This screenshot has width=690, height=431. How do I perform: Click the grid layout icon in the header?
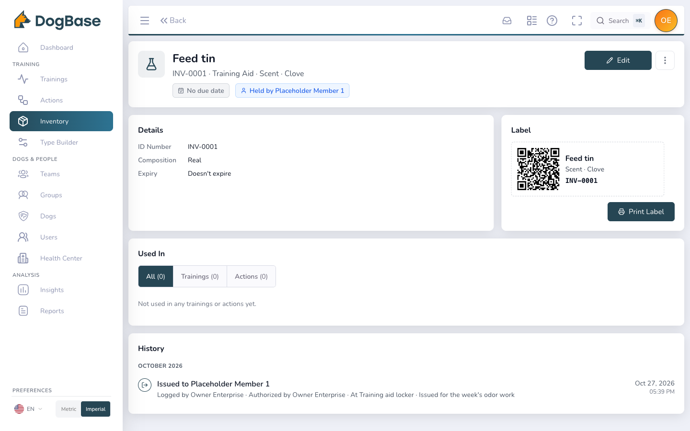pyautogui.click(x=532, y=21)
